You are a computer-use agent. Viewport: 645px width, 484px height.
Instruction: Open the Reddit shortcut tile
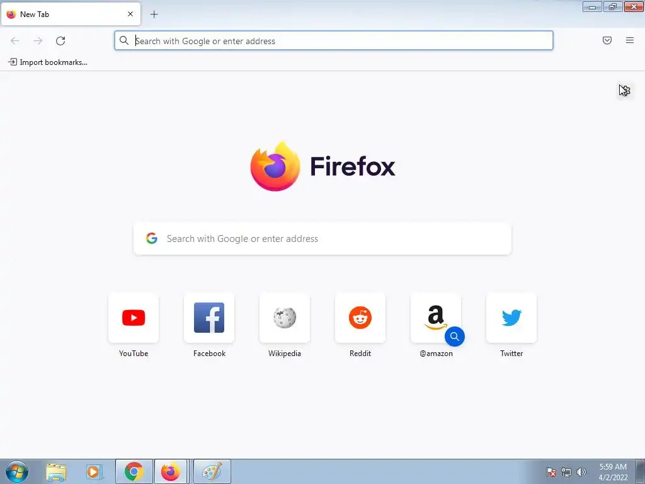(360, 318)
